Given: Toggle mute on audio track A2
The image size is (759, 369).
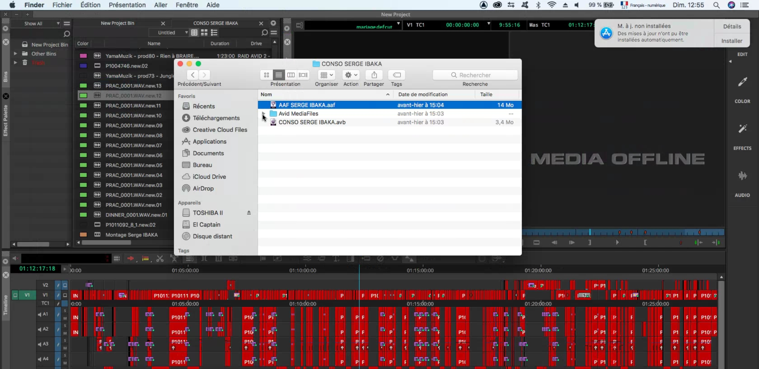Looking at the screenshot, I should pos(65,333).
